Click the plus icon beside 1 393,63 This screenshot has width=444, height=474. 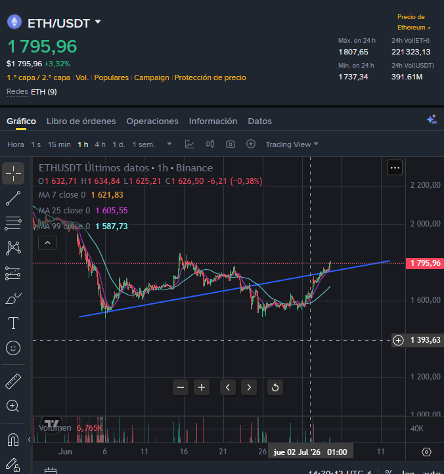(x=398, y=340)
